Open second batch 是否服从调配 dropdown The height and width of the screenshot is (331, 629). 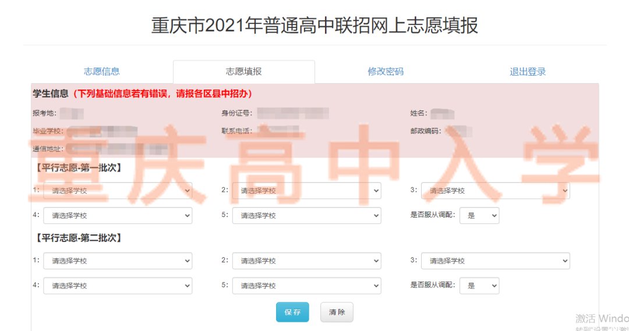click(479, 286)
